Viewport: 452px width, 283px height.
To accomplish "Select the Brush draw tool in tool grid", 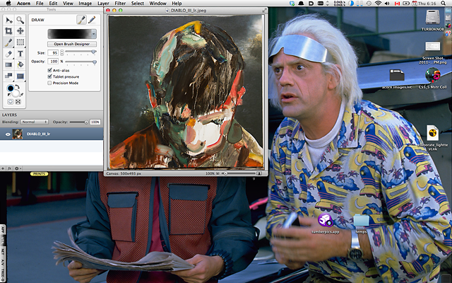I will coord(8,42).
